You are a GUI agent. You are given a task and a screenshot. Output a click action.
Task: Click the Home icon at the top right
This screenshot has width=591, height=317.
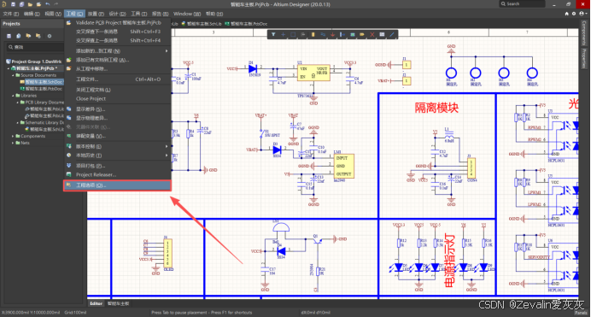click(x=566, y=14)
